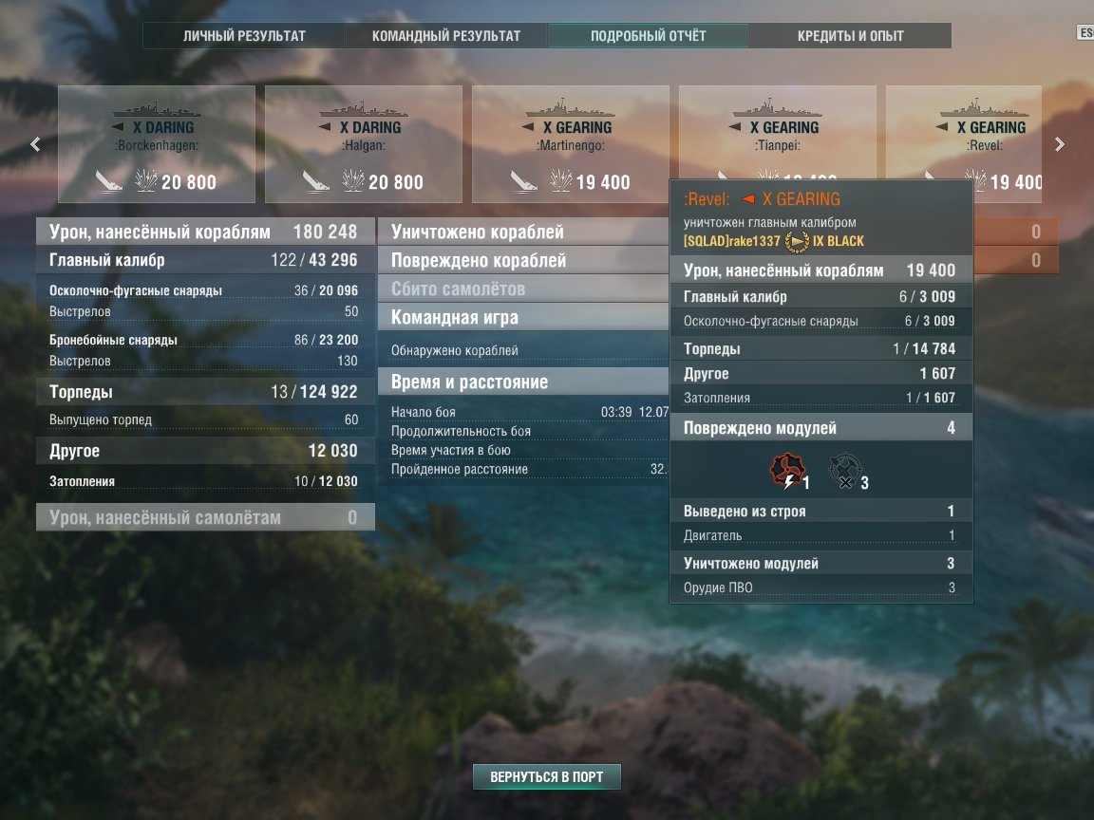
Task: Click the destroyed AA gun module icon
Action: point(845,472)
